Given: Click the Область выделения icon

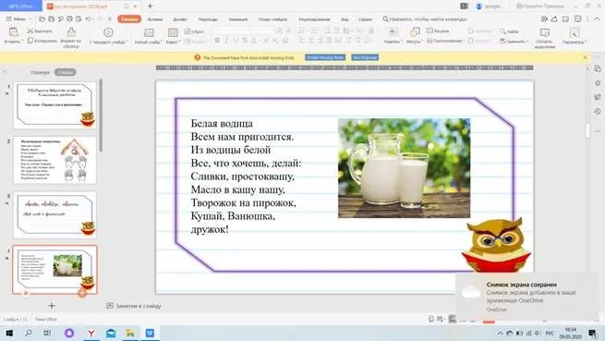Looking at the screenshot, I should tap(545, 33).
